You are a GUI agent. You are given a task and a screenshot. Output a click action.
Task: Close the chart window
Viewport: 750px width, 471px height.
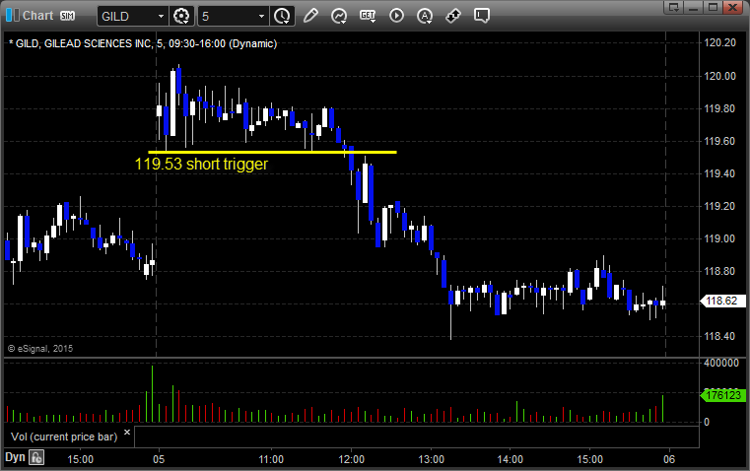click(732, 7)
